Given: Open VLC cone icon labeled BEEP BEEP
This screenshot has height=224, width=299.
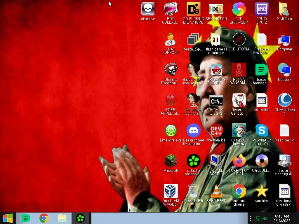Looking at the screenshot, I should [x=216, y=191].
